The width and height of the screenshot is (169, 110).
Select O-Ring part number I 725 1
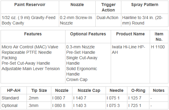(135, 105)
